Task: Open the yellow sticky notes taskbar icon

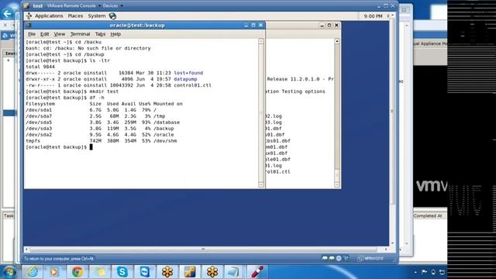Action: (100, 272)
